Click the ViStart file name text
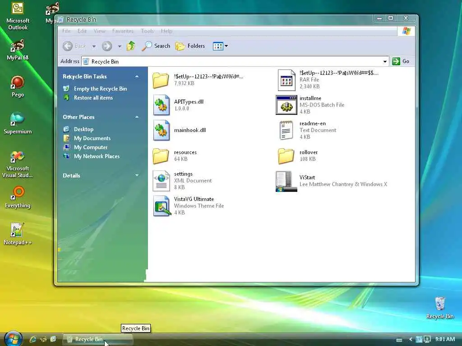 (x=307, y=178)
